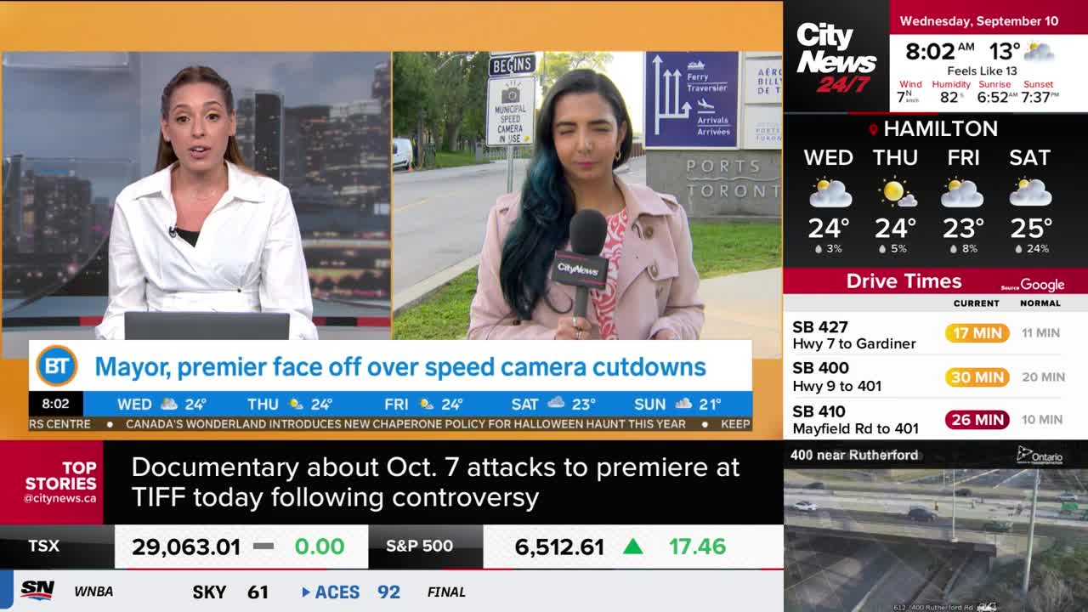Image resolution: width=1088 pixels, height=612 pixels.
Task: Click the 17 MIN yellow drive time badge
Action: 977,333
